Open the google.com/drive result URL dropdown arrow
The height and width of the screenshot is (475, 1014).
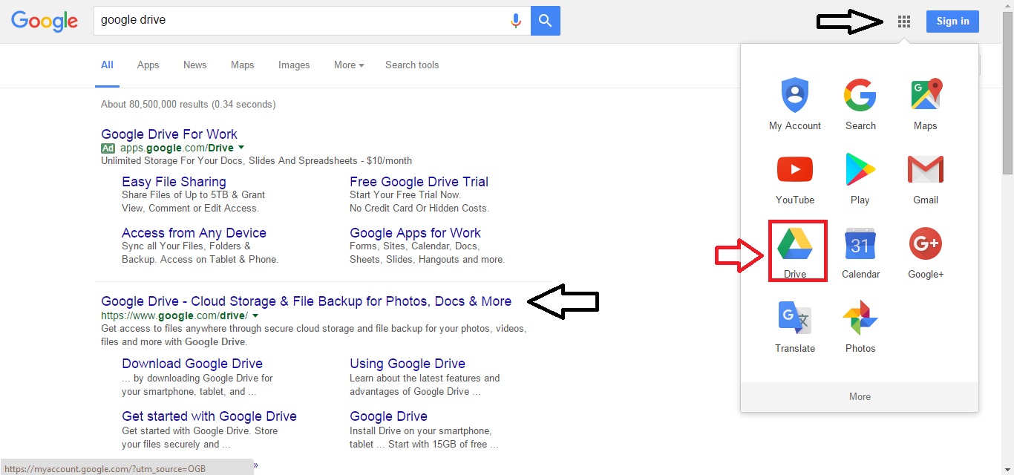pos(255,315)
